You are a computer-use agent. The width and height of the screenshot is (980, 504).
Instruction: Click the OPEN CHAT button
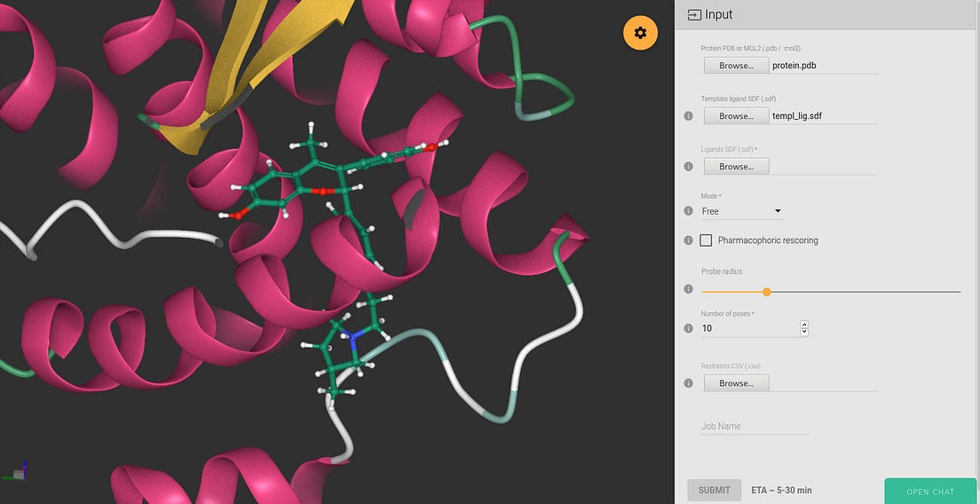(930, 492)
